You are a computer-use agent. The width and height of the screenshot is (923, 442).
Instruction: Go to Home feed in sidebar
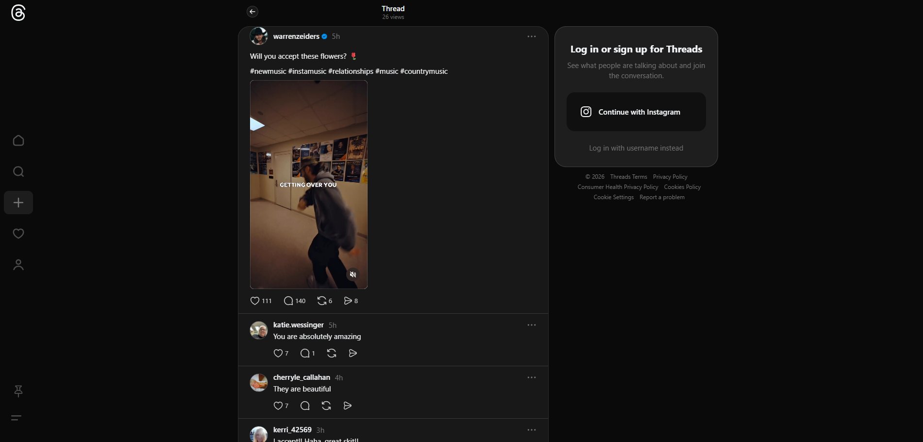[x=18, y=140]
